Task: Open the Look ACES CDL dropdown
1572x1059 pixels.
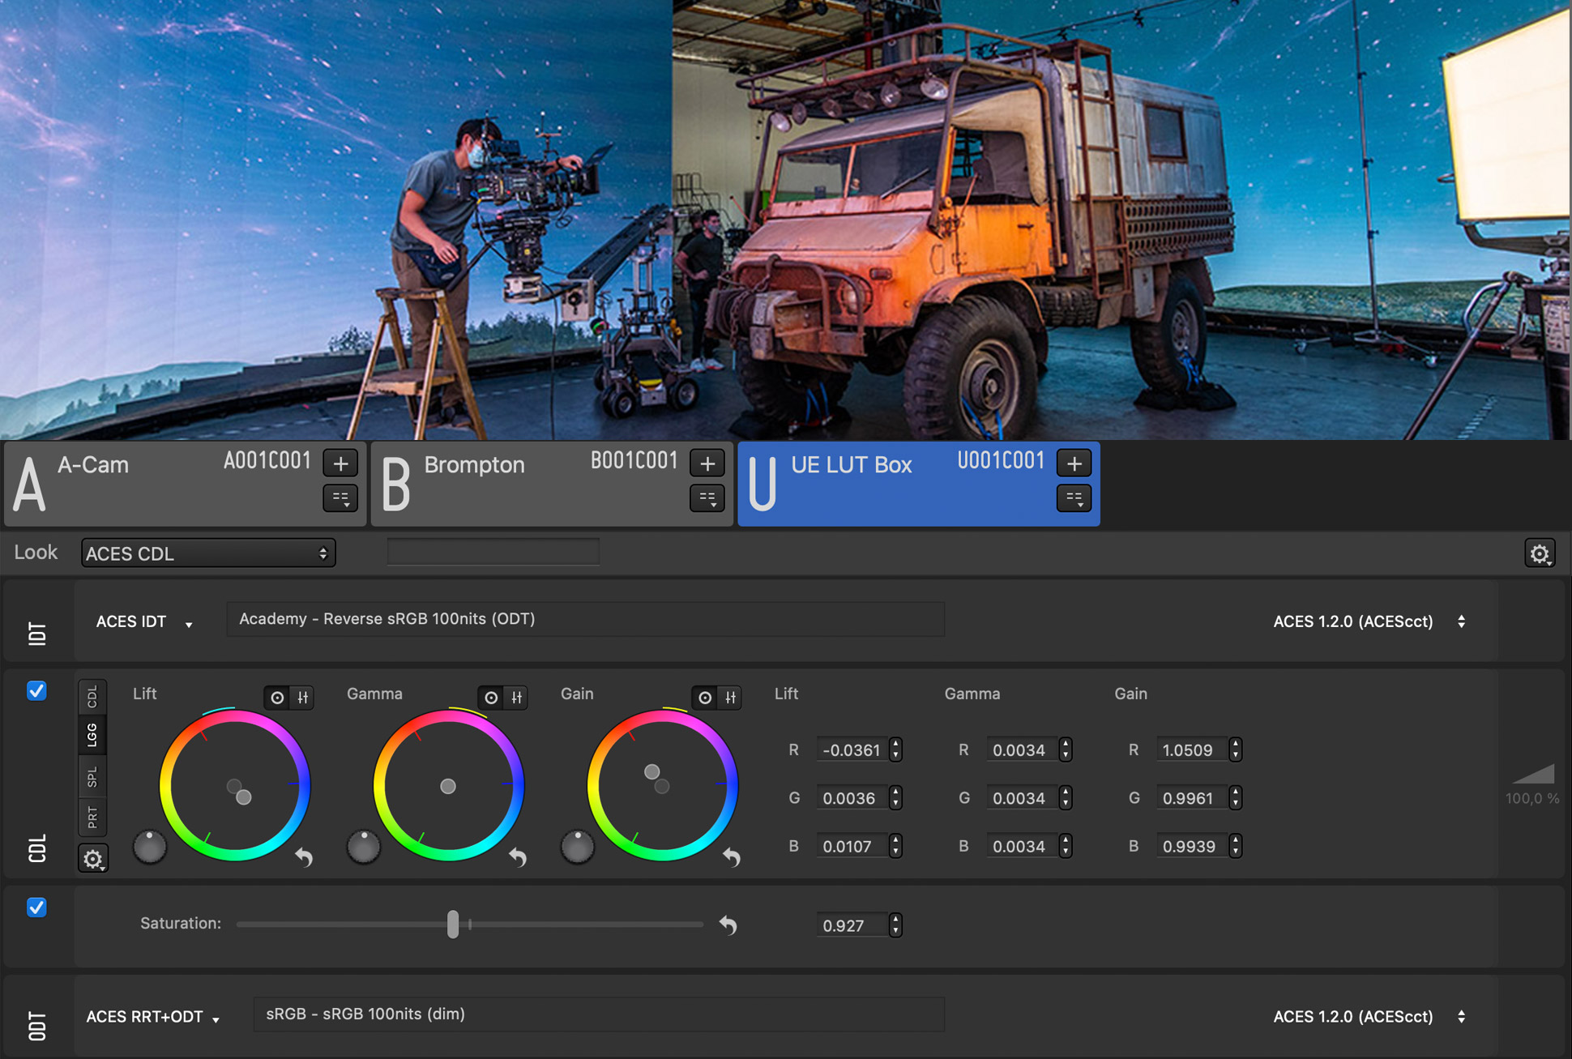Action: click(208, 553)
